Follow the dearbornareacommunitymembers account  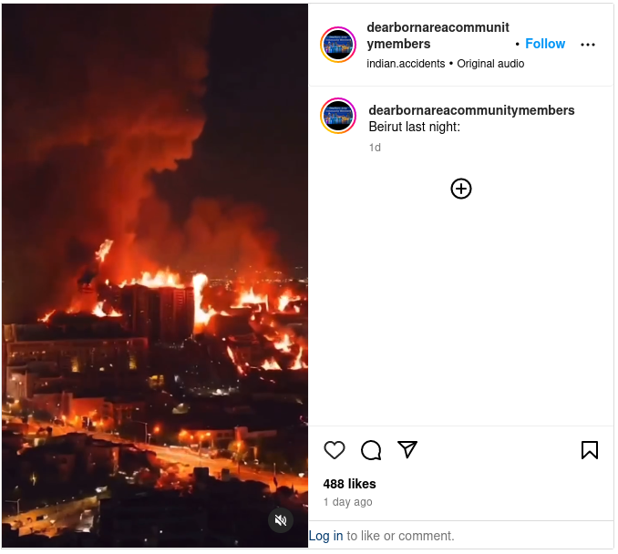click(545, 44)
